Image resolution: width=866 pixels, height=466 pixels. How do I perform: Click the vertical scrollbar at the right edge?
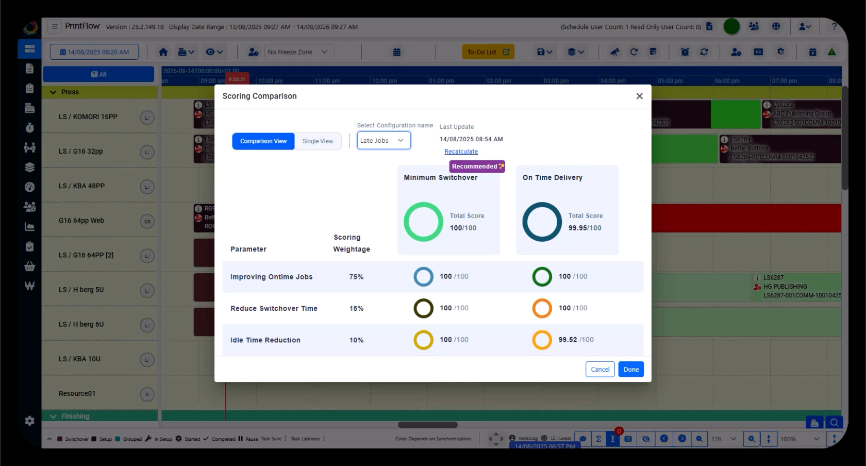(x=845, y=138)
